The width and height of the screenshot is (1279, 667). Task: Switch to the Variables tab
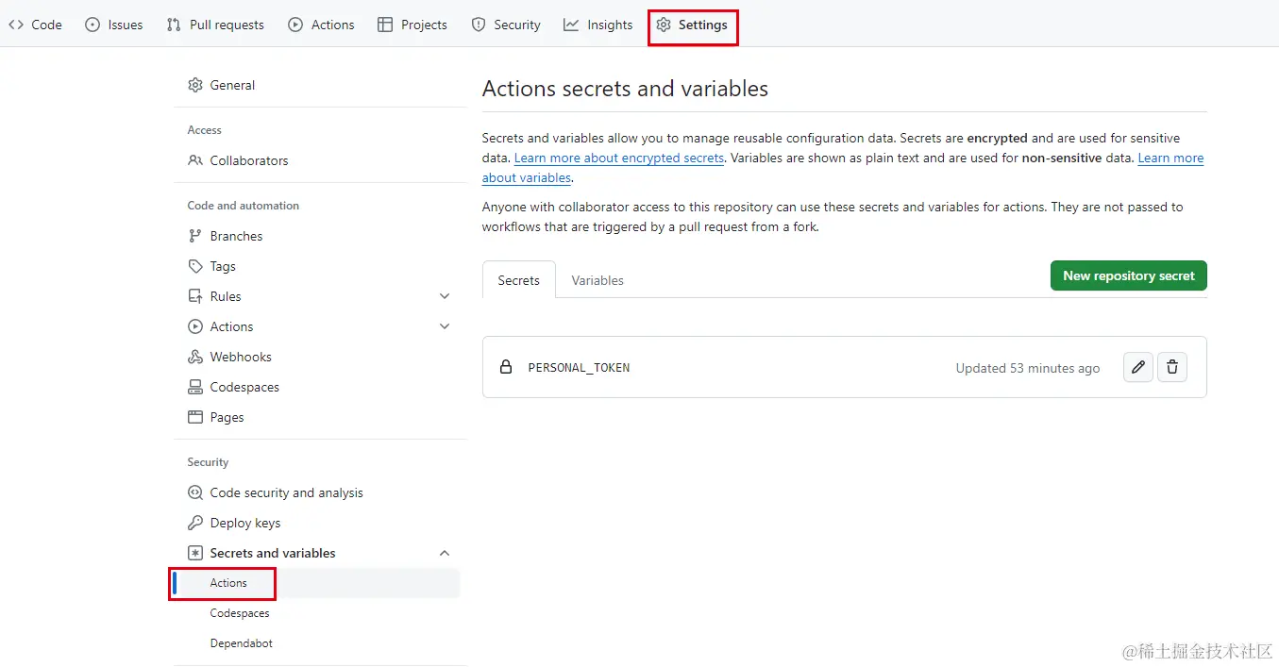coord(597,280)
